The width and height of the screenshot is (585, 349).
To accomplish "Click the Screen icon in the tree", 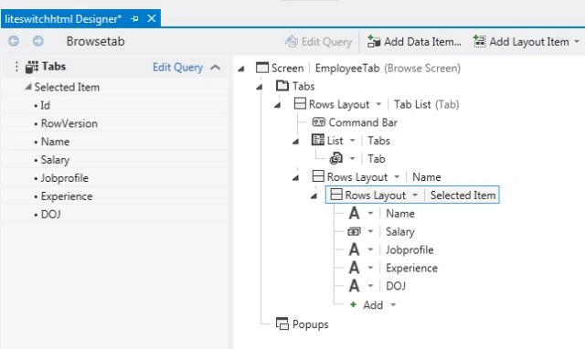I will pyautogui.click(x=262, y=68).
